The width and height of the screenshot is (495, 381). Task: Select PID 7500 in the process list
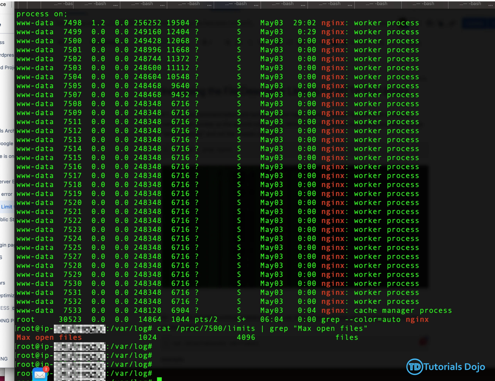72,41
